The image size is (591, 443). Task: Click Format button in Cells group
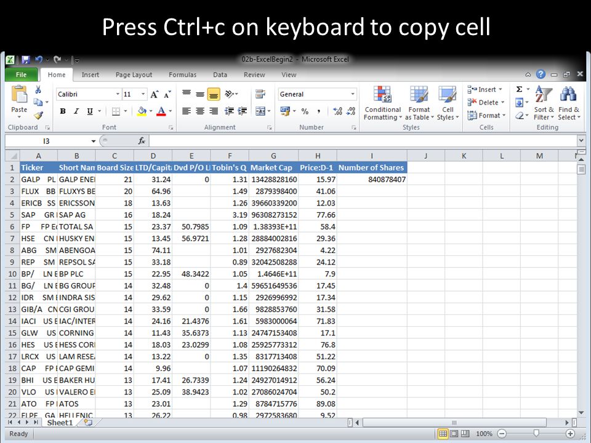[486, 116]
